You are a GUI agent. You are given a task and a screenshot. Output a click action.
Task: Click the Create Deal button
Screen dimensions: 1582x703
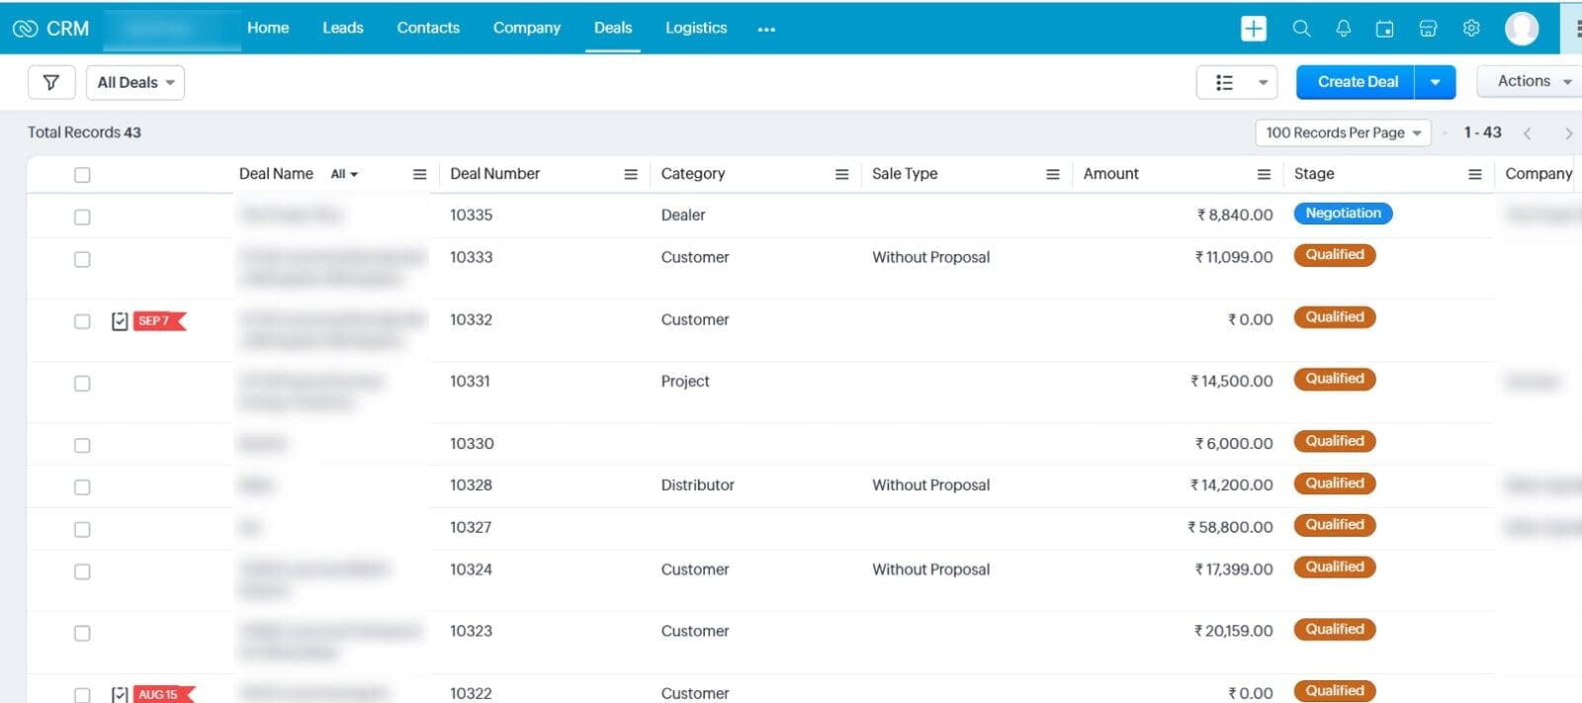(x=1357, y=82)
